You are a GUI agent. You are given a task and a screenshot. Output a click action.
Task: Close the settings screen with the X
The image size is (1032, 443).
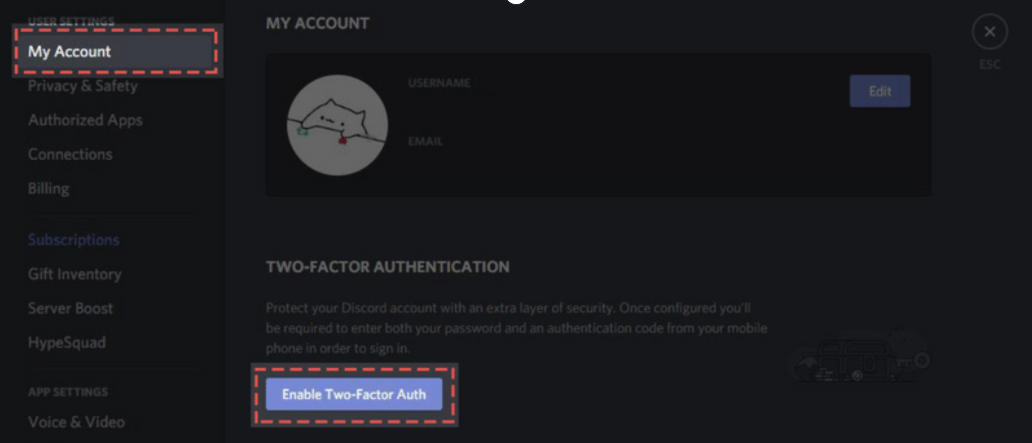pyautogui.click(x=989, y=31)
